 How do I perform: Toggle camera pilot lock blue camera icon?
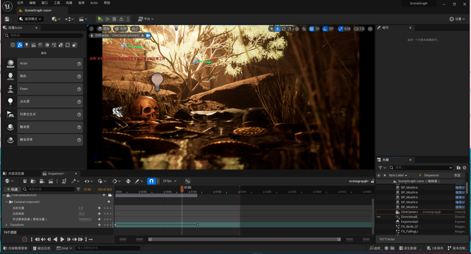(x=148, y=35)
